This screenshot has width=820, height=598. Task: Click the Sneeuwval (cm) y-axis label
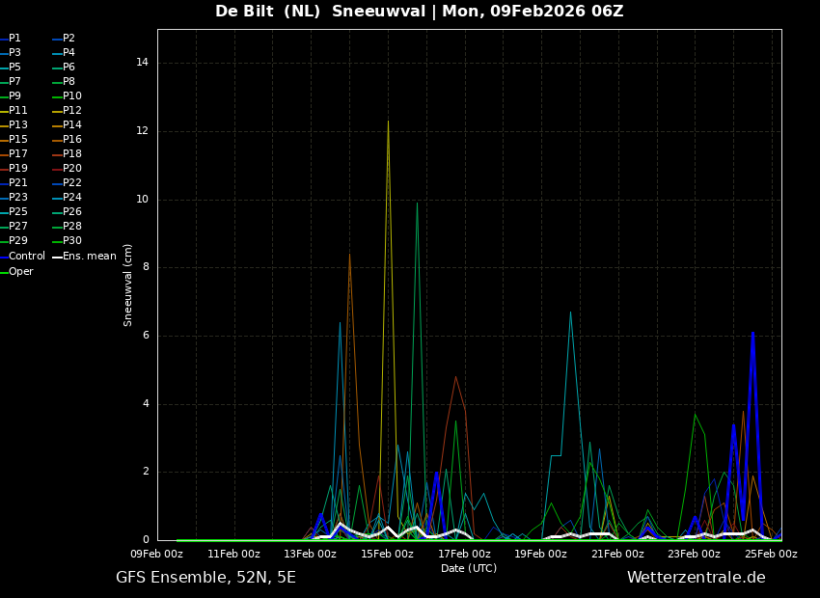pyautogui.click(x=128, y=285)
